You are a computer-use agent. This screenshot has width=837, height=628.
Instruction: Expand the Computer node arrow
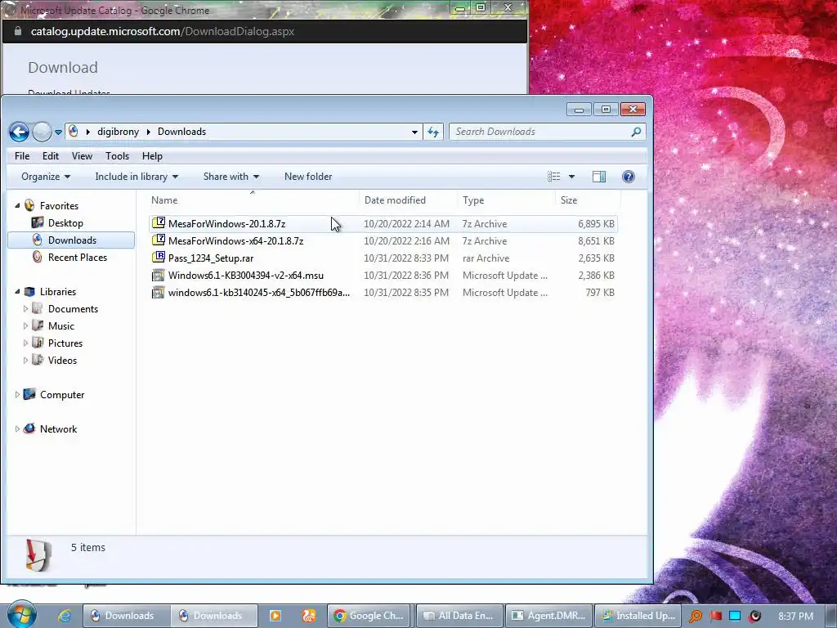click(17, 395)
